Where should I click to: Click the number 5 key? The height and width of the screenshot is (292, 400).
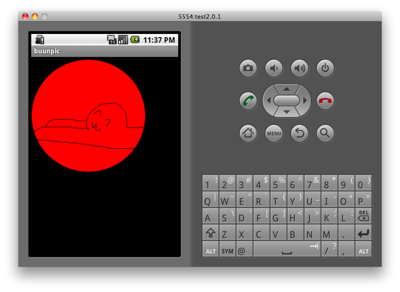click(x=278, y=183)
